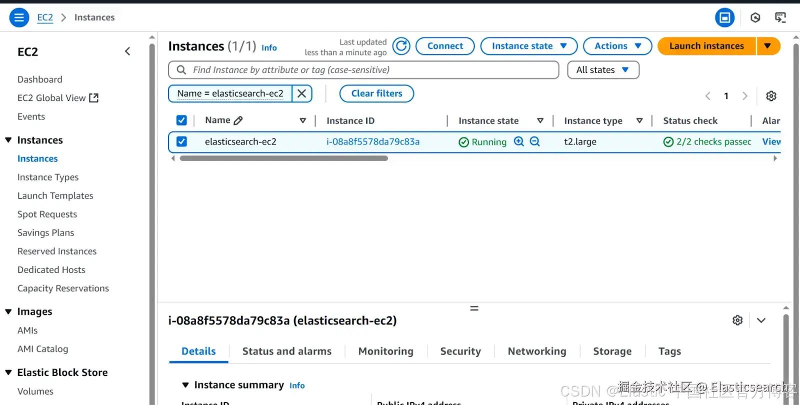The image size is (800, 405).
Task: Open the hamburger navigation menu
Action: 19,17
